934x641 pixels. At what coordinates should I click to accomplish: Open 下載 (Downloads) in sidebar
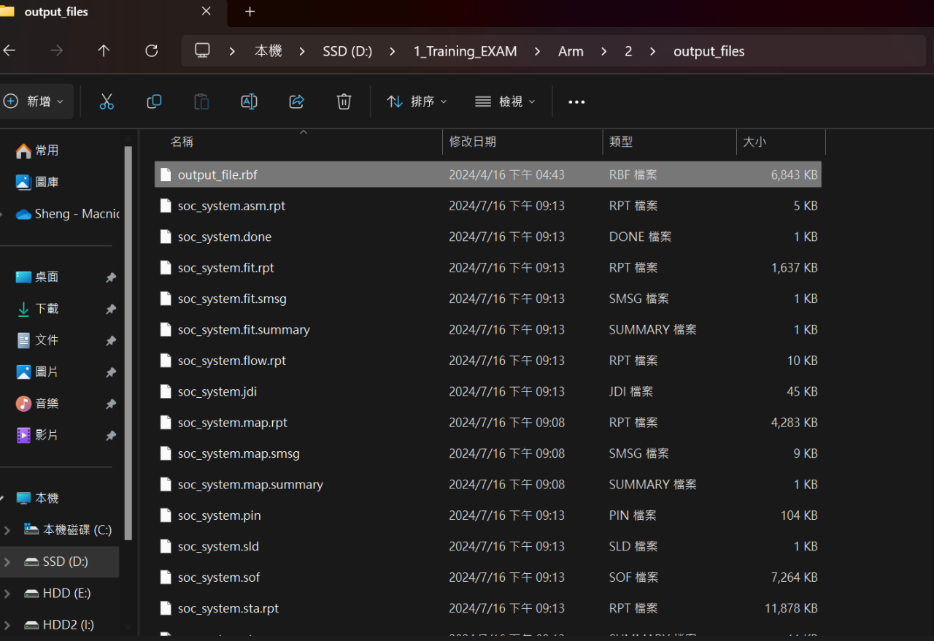[47, 309]
